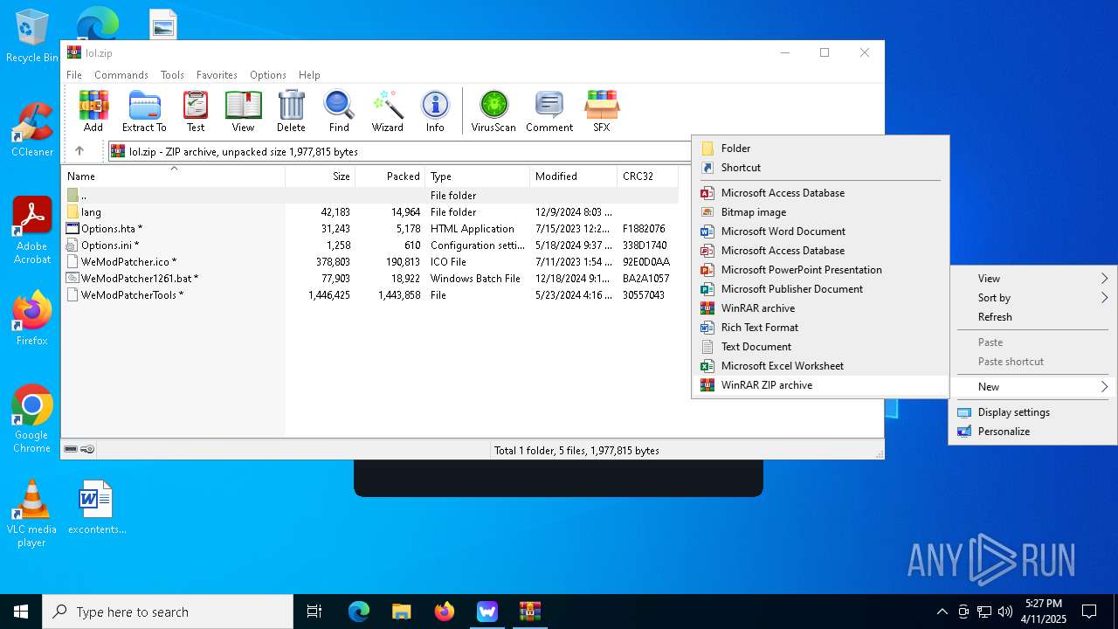The image size is (1118, 629).
Task: Open VLC media player desktop shortcut
Action: click(31, 514)
